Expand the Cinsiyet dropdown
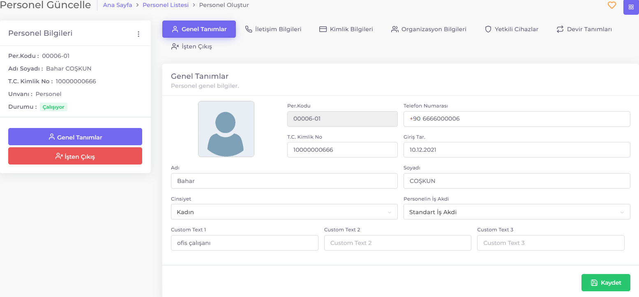Image resolution: width=639 pixels, height=297 pixels. tap(284, 212)
